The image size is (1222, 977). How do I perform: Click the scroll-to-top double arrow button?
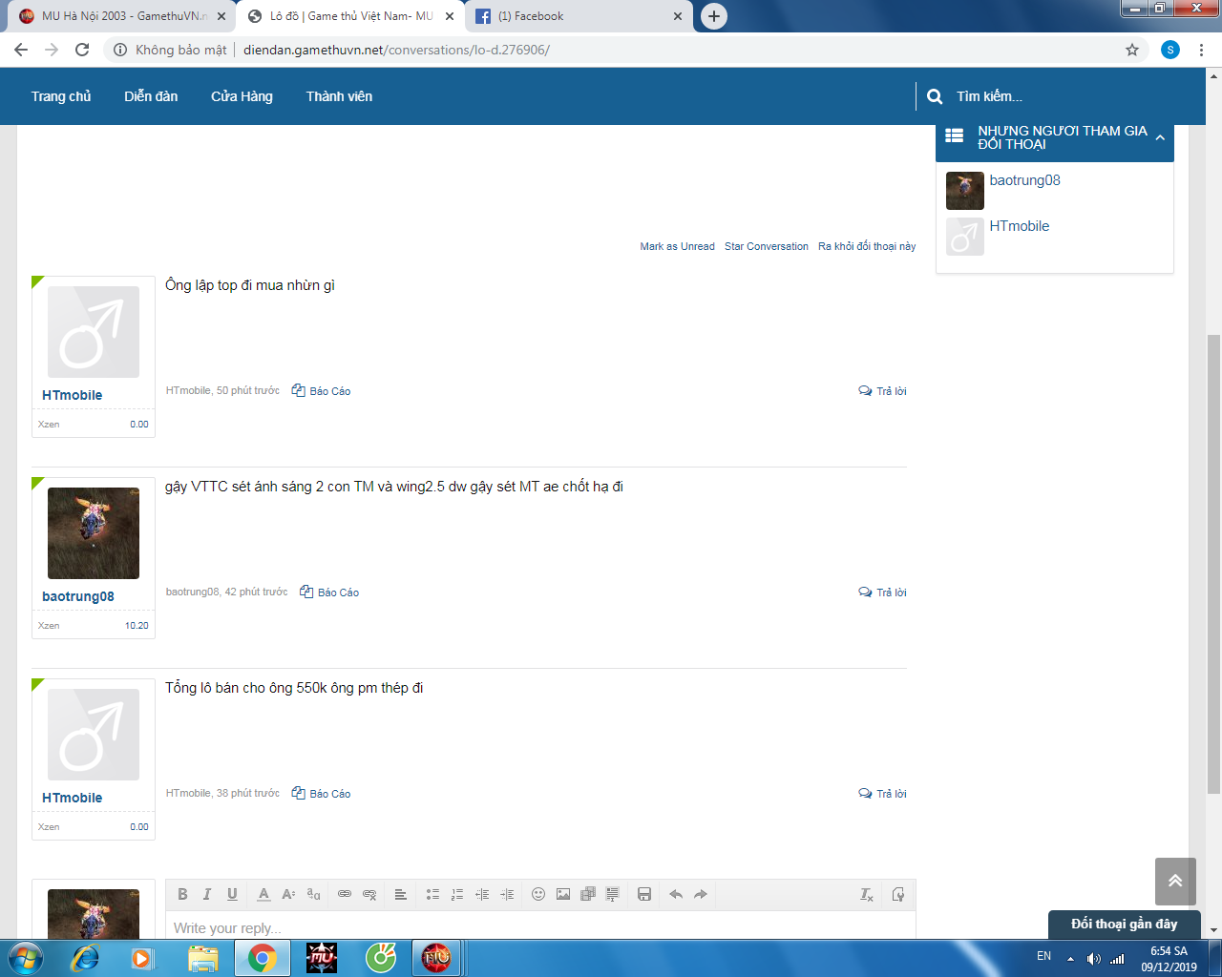pyautogui.click(x=1174, y=881)
